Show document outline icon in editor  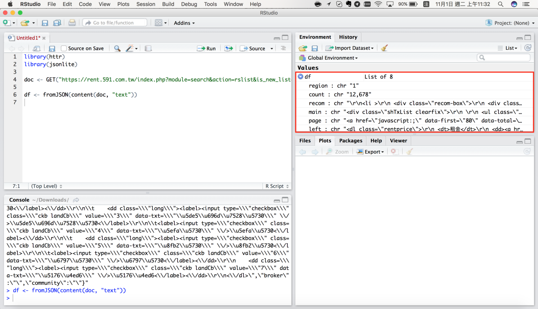click(x=283, y=48)
